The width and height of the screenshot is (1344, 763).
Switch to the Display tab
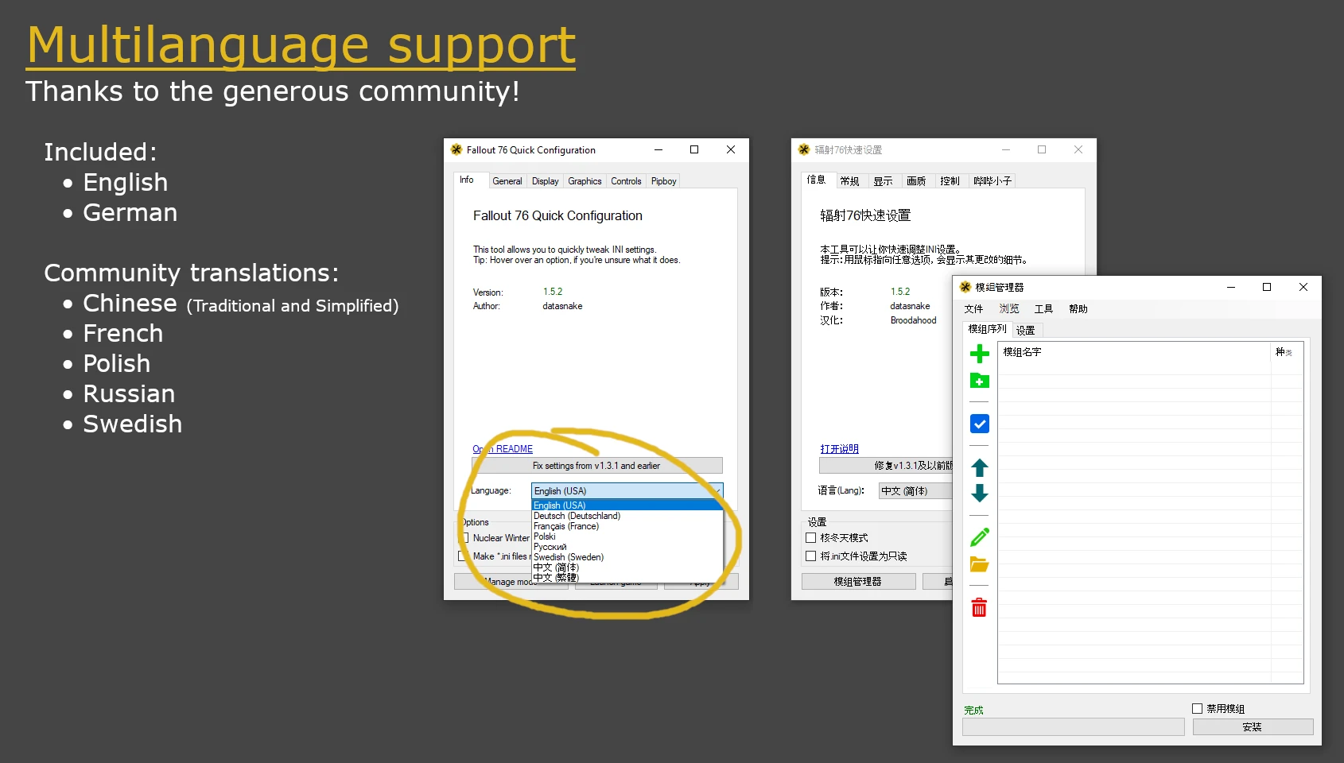point(545,181)
